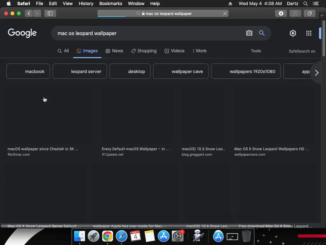This screenshot has width=326, height=245.
Task: Open the Google apps grid
Action: [x=309, y=33]
